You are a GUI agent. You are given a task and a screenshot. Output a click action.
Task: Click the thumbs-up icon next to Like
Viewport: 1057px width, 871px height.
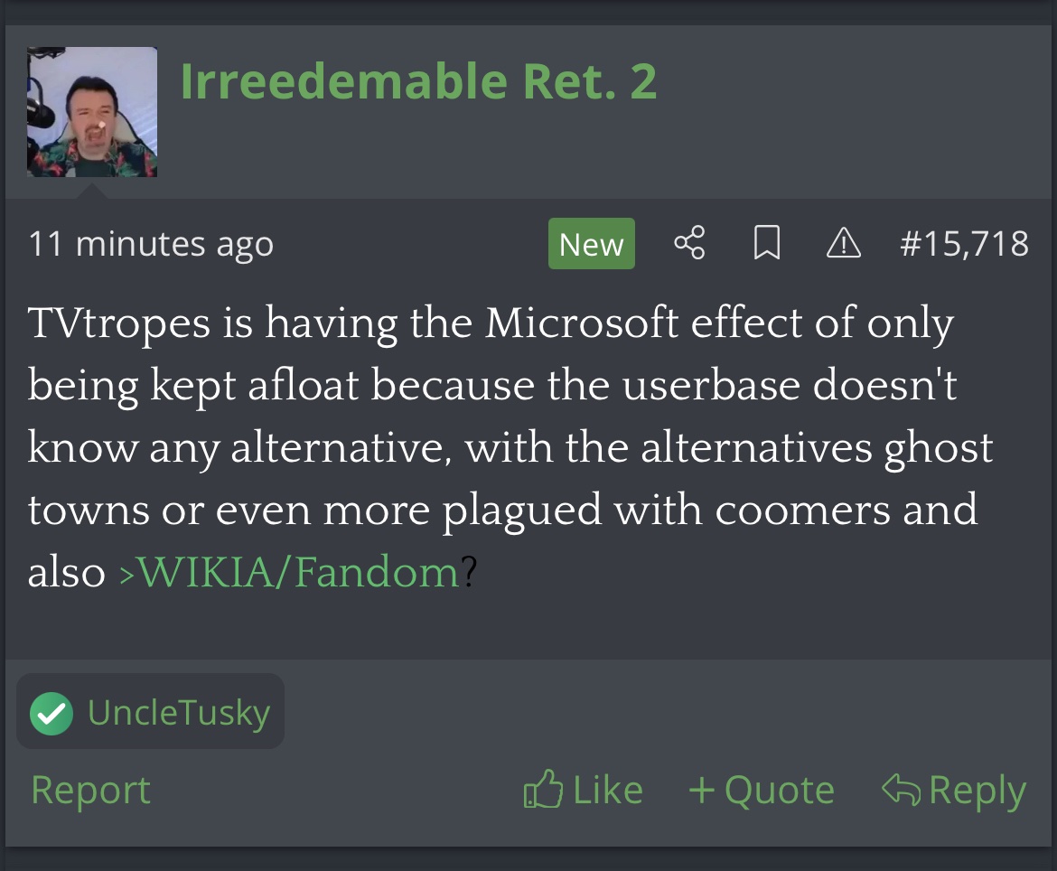point(543,790)
